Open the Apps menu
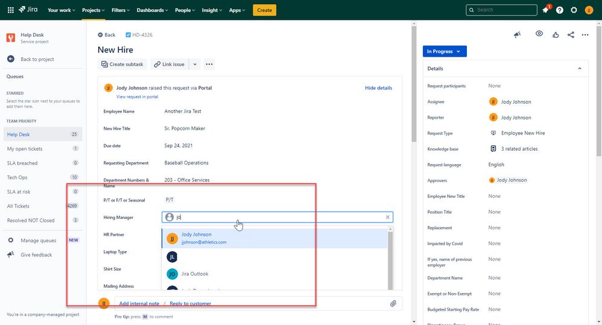602x325 pixels. (237, 10)
